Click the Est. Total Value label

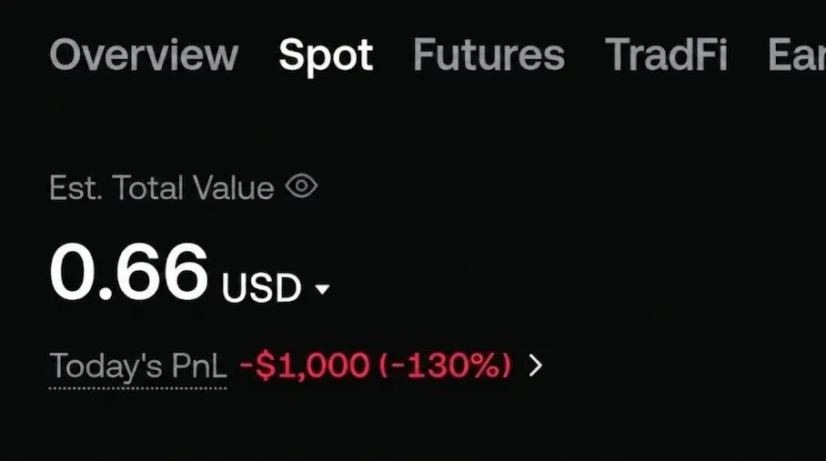(x=162, y=187)
